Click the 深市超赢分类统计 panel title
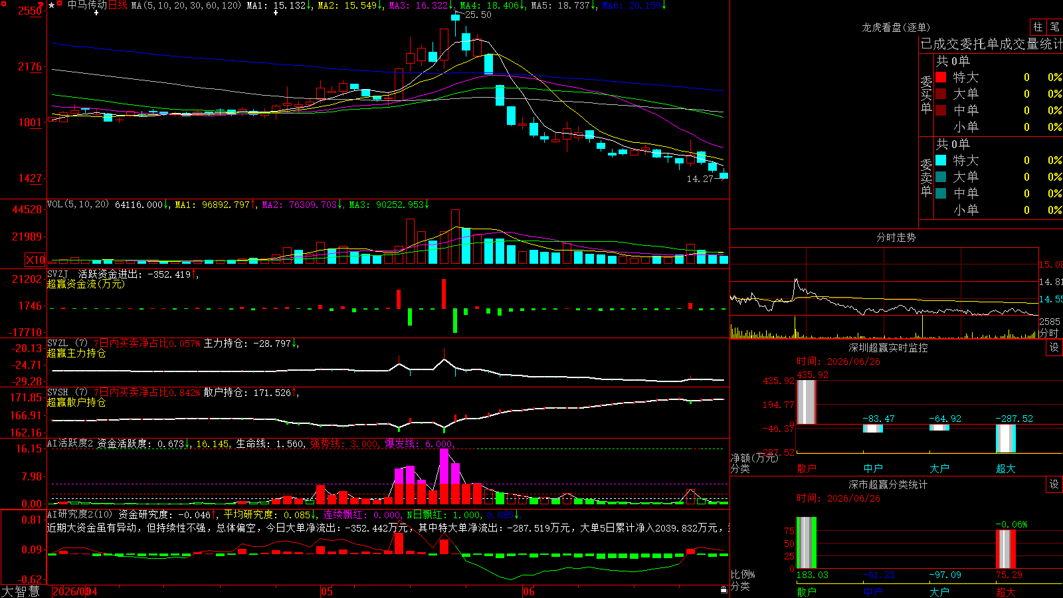1063x598 pixels. pos(888,484)
